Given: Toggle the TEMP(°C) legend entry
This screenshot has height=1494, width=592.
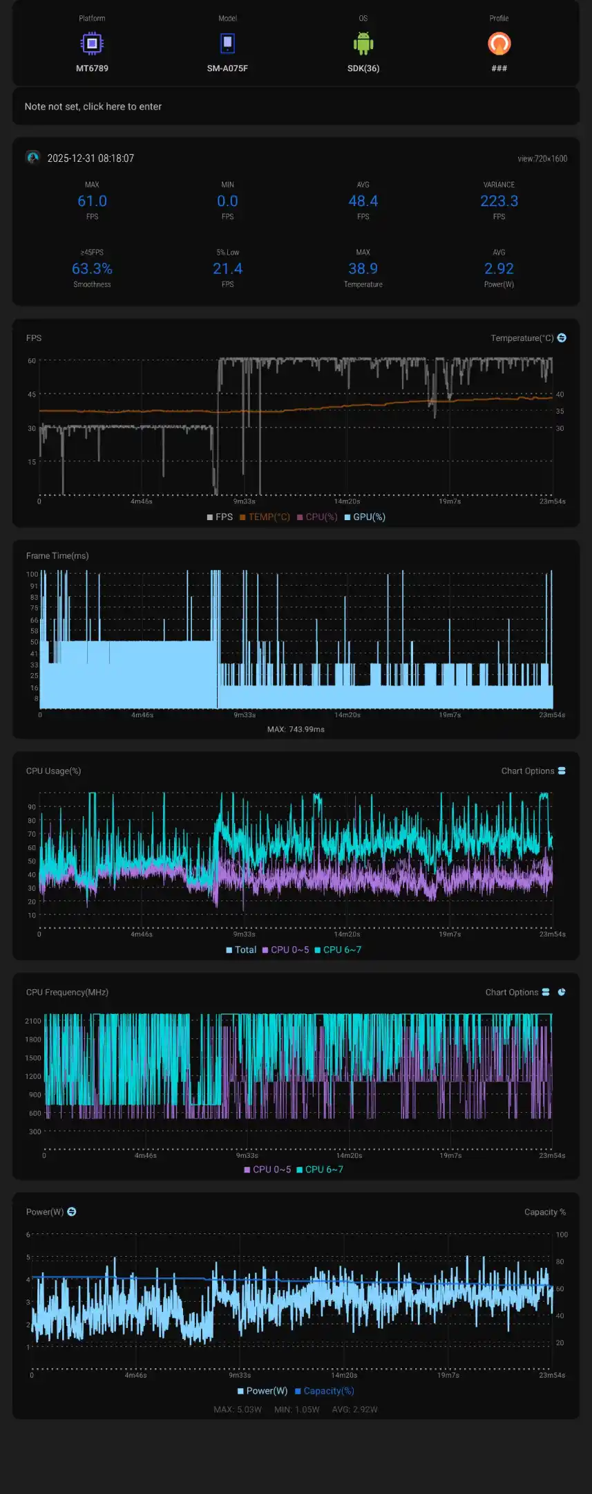Looking at the screenshot, I should click(x=265, y=517).
